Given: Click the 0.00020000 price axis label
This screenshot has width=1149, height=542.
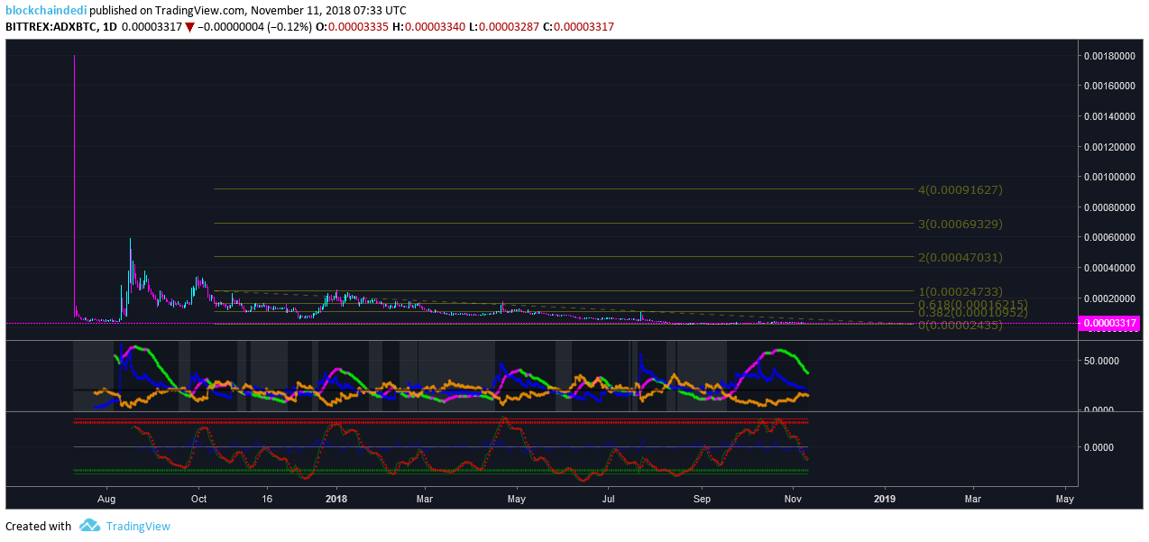Looking at the screenshot, I should tap(1108, 299).
